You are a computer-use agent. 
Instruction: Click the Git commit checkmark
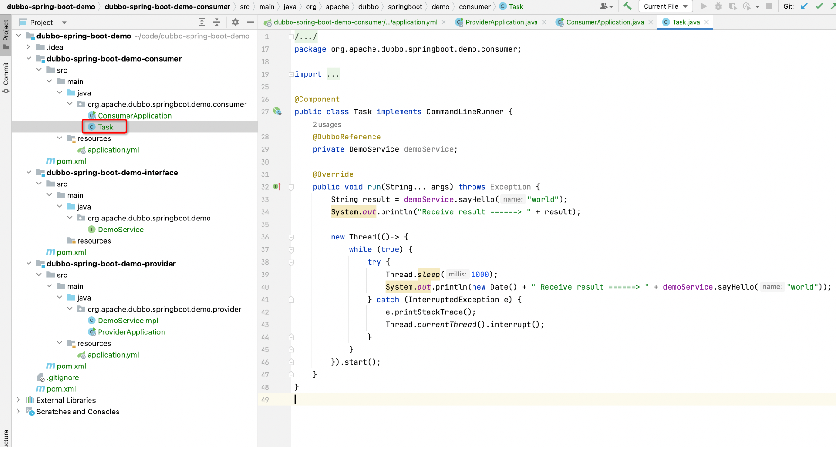[819, 6]
